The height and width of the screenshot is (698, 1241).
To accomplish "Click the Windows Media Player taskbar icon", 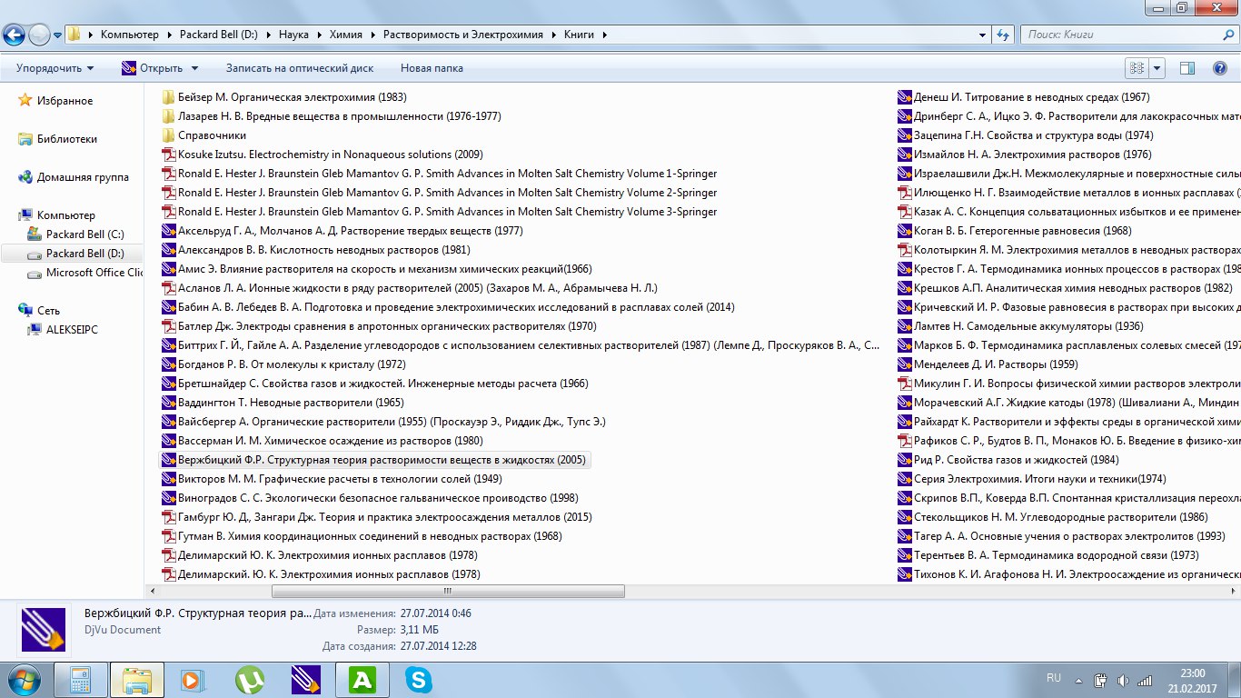I will coord(192,679).
